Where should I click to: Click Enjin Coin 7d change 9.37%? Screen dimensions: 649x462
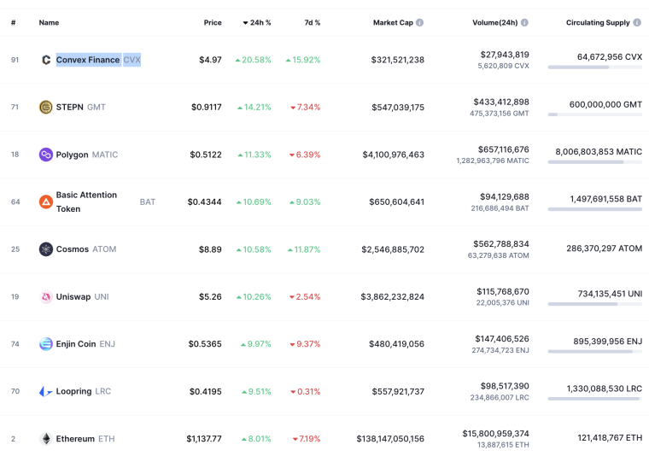(x=305, y=344)
